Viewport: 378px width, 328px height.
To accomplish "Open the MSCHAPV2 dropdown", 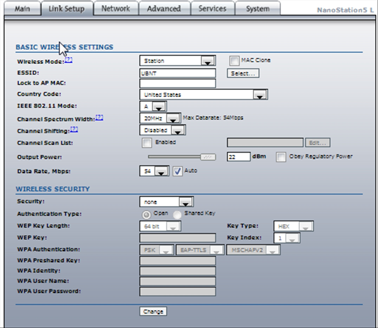I will click(x=253, y=250).
